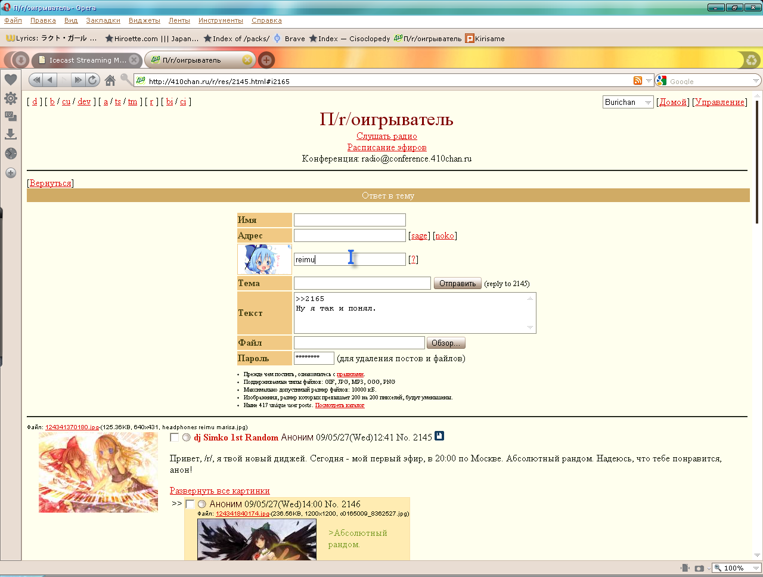
Task: Open the Brave bookmark
Action: coord(289,38)
